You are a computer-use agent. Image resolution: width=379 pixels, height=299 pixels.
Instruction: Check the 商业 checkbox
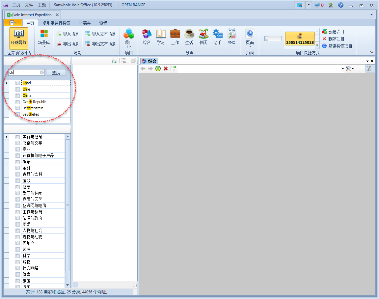point(18,149)
